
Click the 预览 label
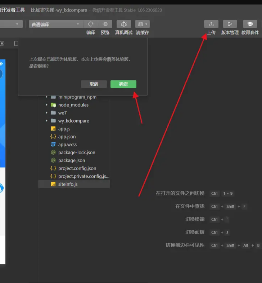pyautogui.click(x=105, y=33)
